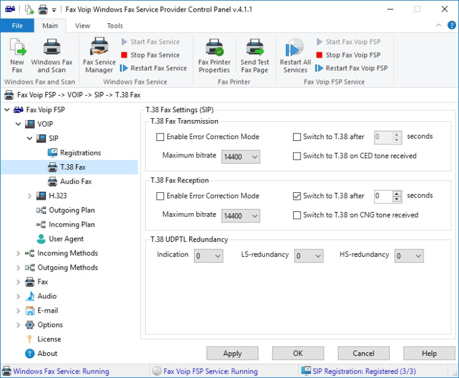Enable Error Correction Mode for Reception
Image resolution: width=459 pixels, height=378 pixels.
pos(160,196)
